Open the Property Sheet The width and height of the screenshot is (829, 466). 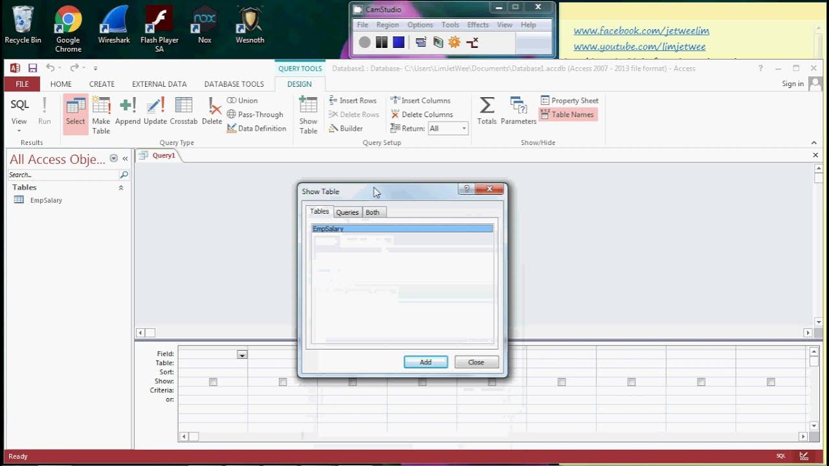click(569, 100)
